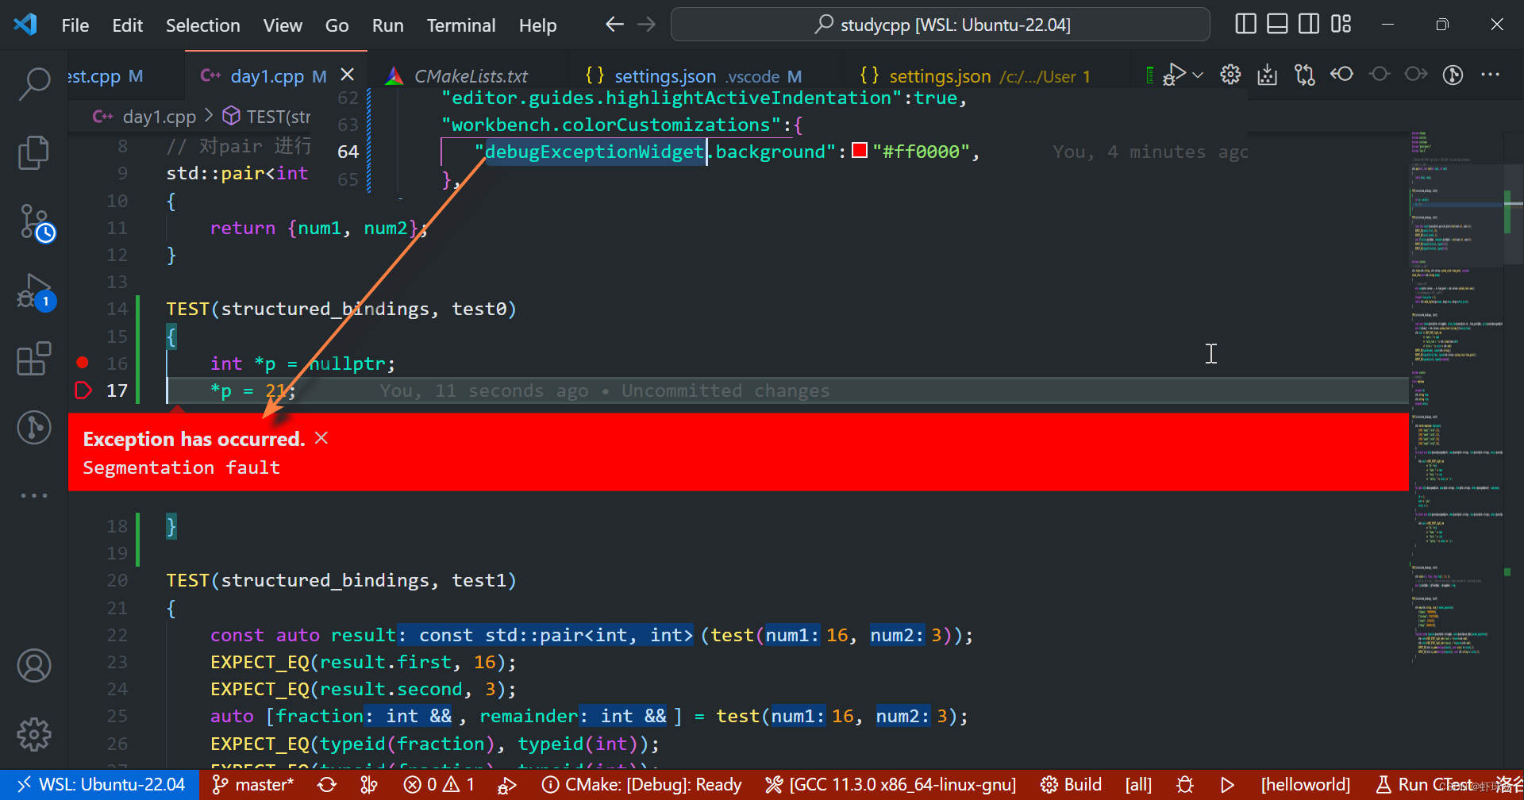
Task: Click the next commit circle arrow icon
Action: point(1416,75)
